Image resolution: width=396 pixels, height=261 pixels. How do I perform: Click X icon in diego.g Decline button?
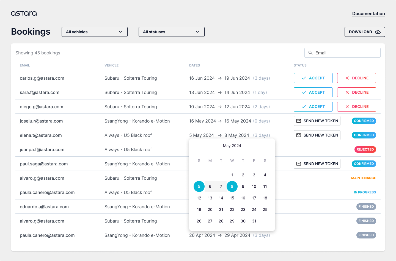click(x=347, y=107)
